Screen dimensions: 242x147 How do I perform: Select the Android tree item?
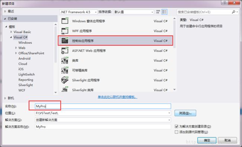(x=24, y=59)
